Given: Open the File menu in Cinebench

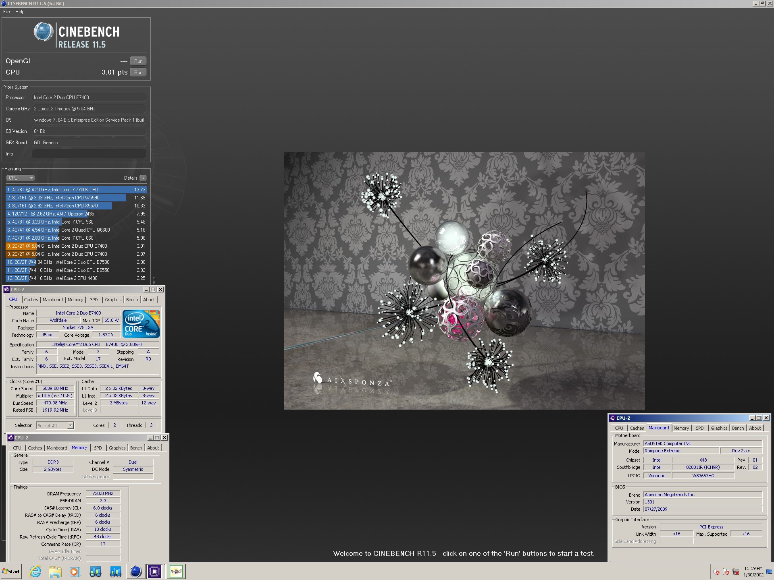Looking at the screenshot, I should pyautogui.click(x=6, y=12).
